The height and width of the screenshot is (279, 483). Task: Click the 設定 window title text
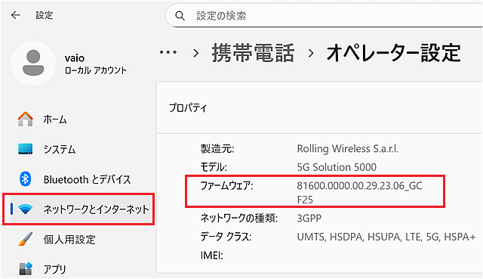[x=45, y=15]
